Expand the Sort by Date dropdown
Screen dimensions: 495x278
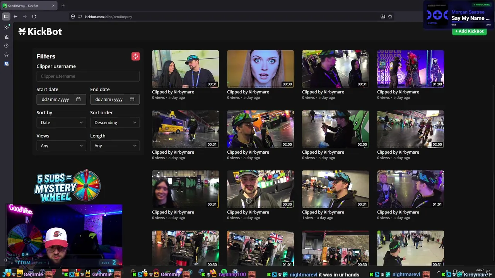click(x=61, y=122)
